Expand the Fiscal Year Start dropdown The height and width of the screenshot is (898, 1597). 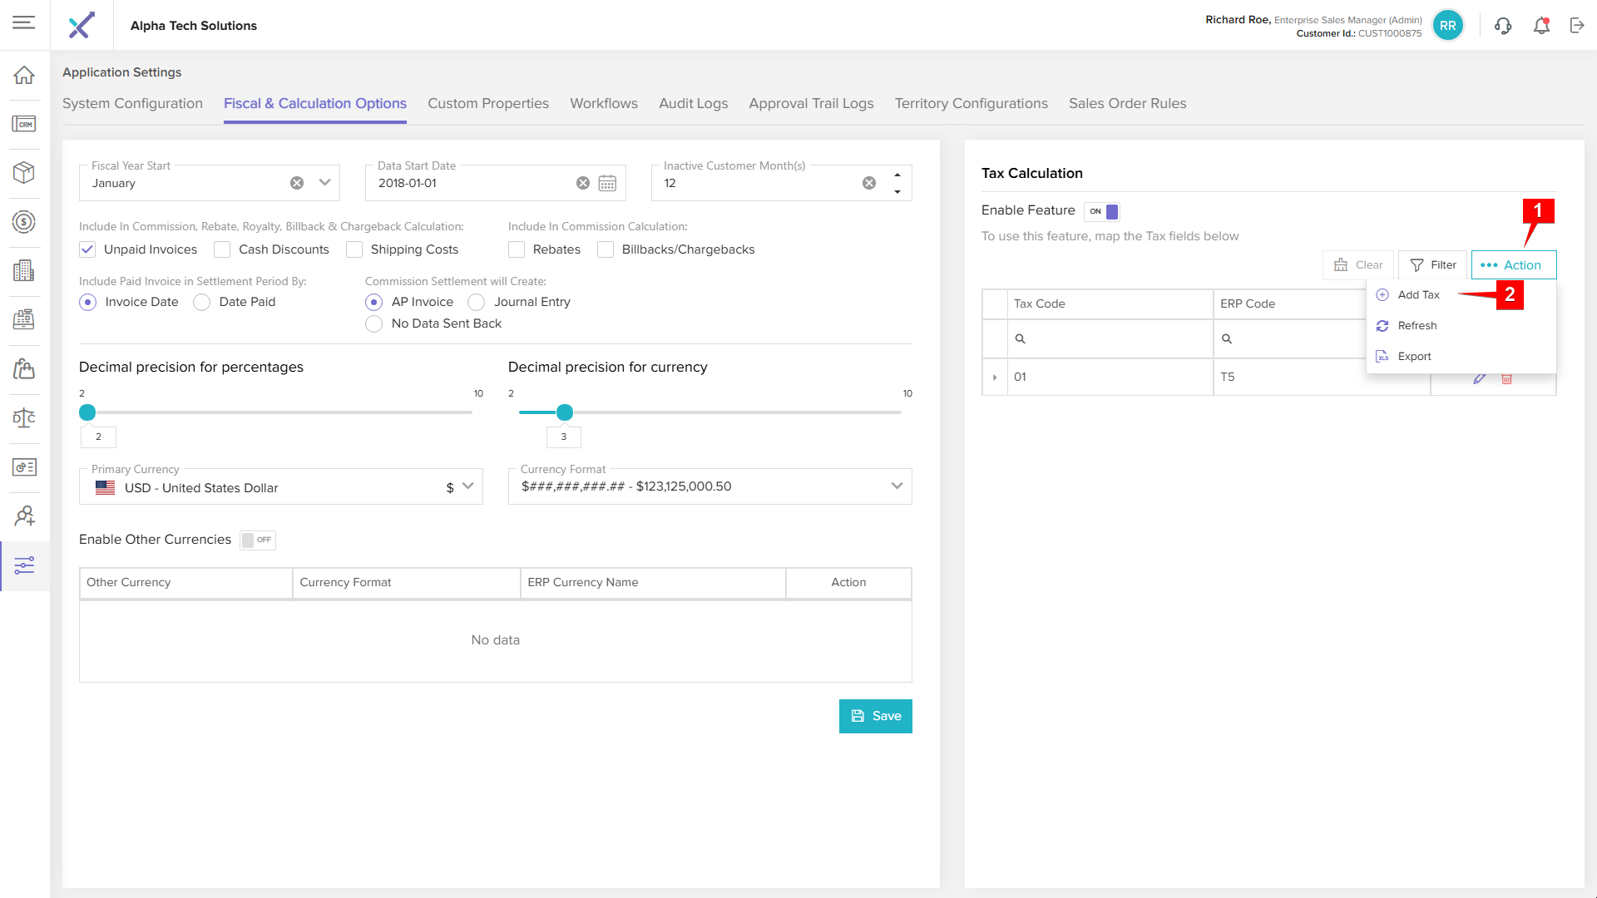pyautogui.click(x=325, y=183)
